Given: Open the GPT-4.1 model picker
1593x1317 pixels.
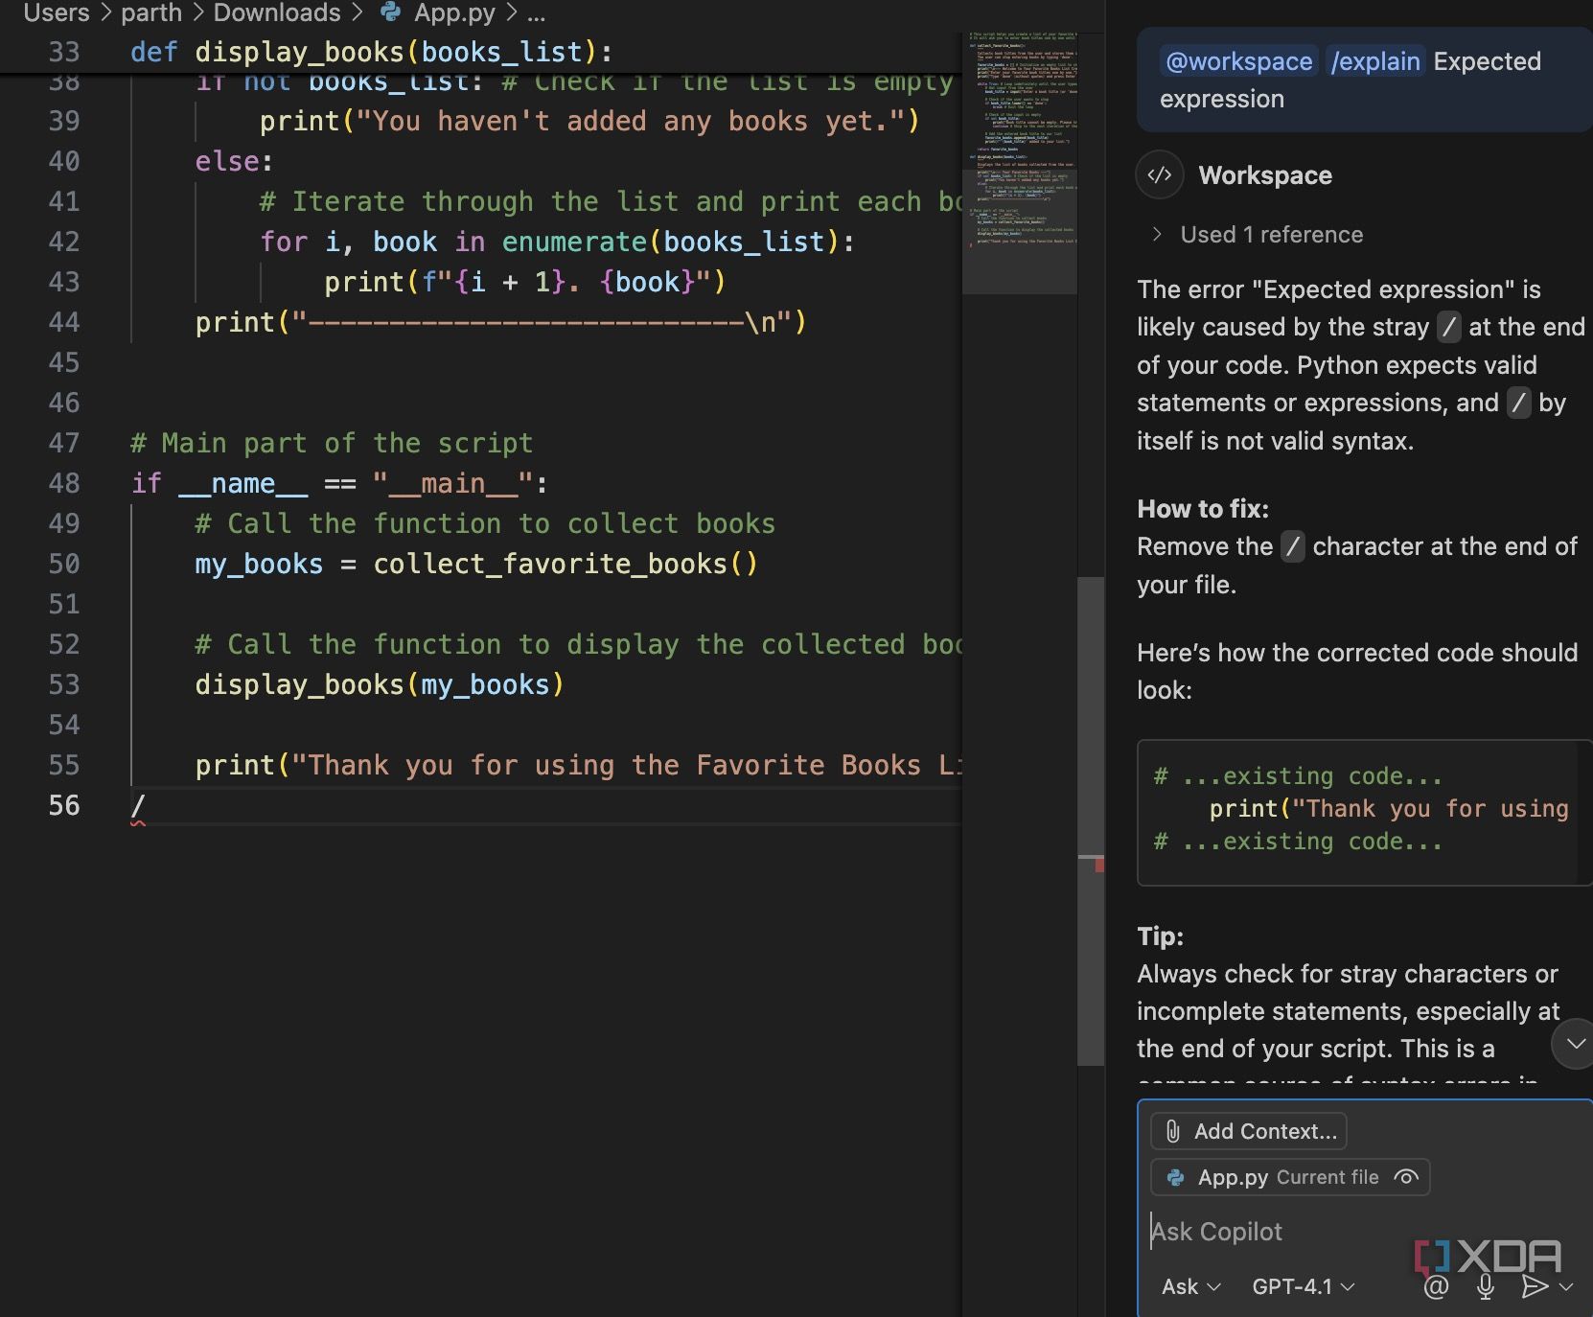Looking at the screenshot, I should (x=1303, y=1286).
